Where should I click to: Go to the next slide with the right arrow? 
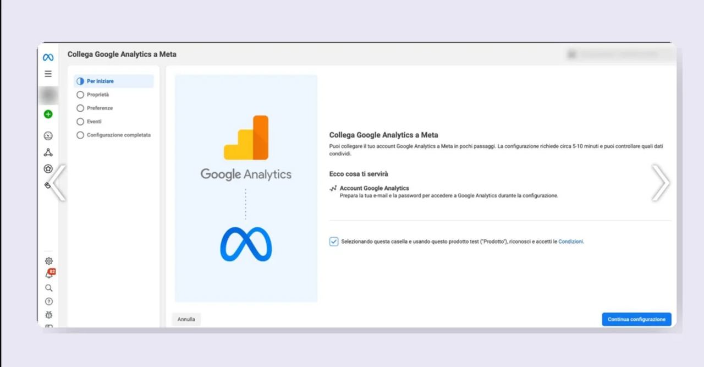(661, 183)
